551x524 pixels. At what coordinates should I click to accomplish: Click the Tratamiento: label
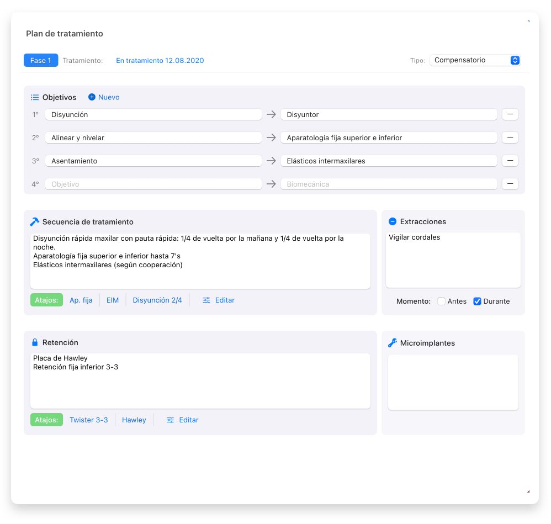tap(83, 60)
